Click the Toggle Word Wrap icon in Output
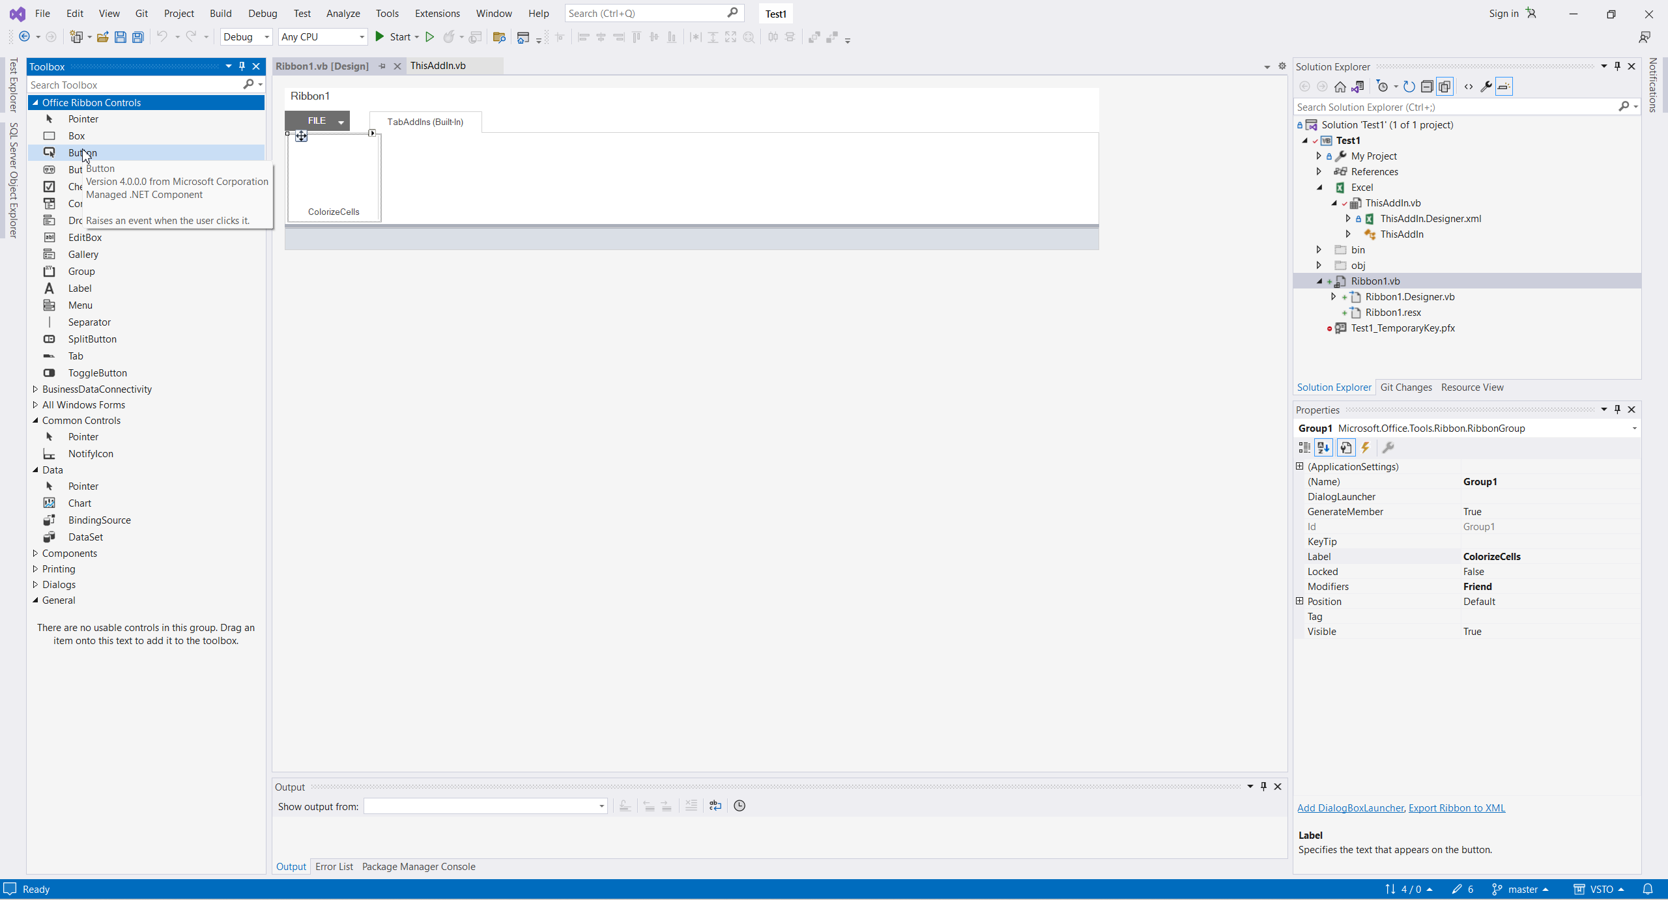This screenshot has width=1668, height=900. [715, 806]
